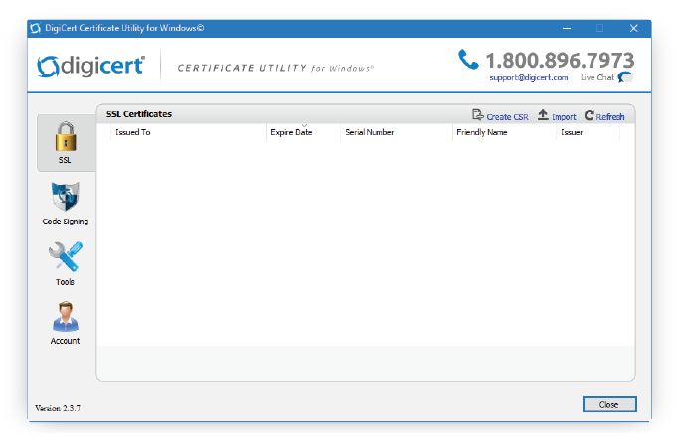The width and height of the screenshot is (678, 443).
Task: Close the window with title bar X
Action: pos(634,28)
